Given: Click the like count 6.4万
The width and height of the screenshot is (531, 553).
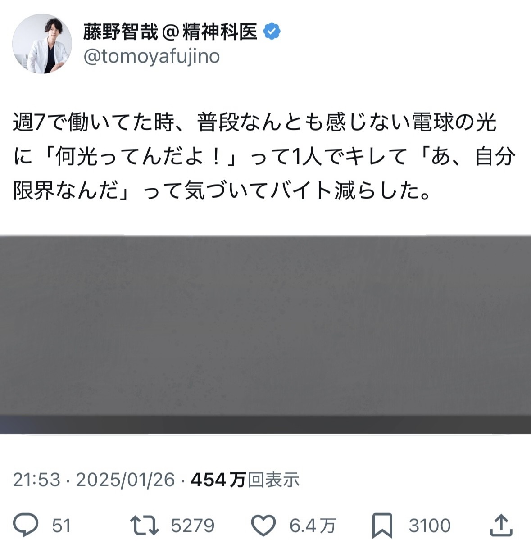Looking at the screenshot, I should (313, 526).
